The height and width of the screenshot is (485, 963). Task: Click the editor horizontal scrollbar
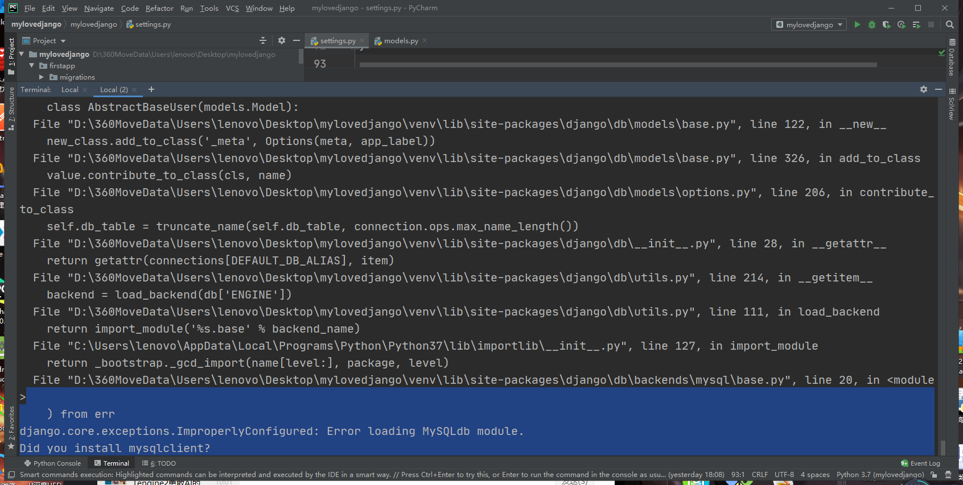tap(618, 65)
